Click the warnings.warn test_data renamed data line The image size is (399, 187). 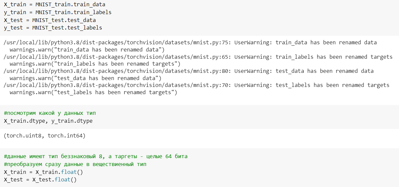pos(85,78)
